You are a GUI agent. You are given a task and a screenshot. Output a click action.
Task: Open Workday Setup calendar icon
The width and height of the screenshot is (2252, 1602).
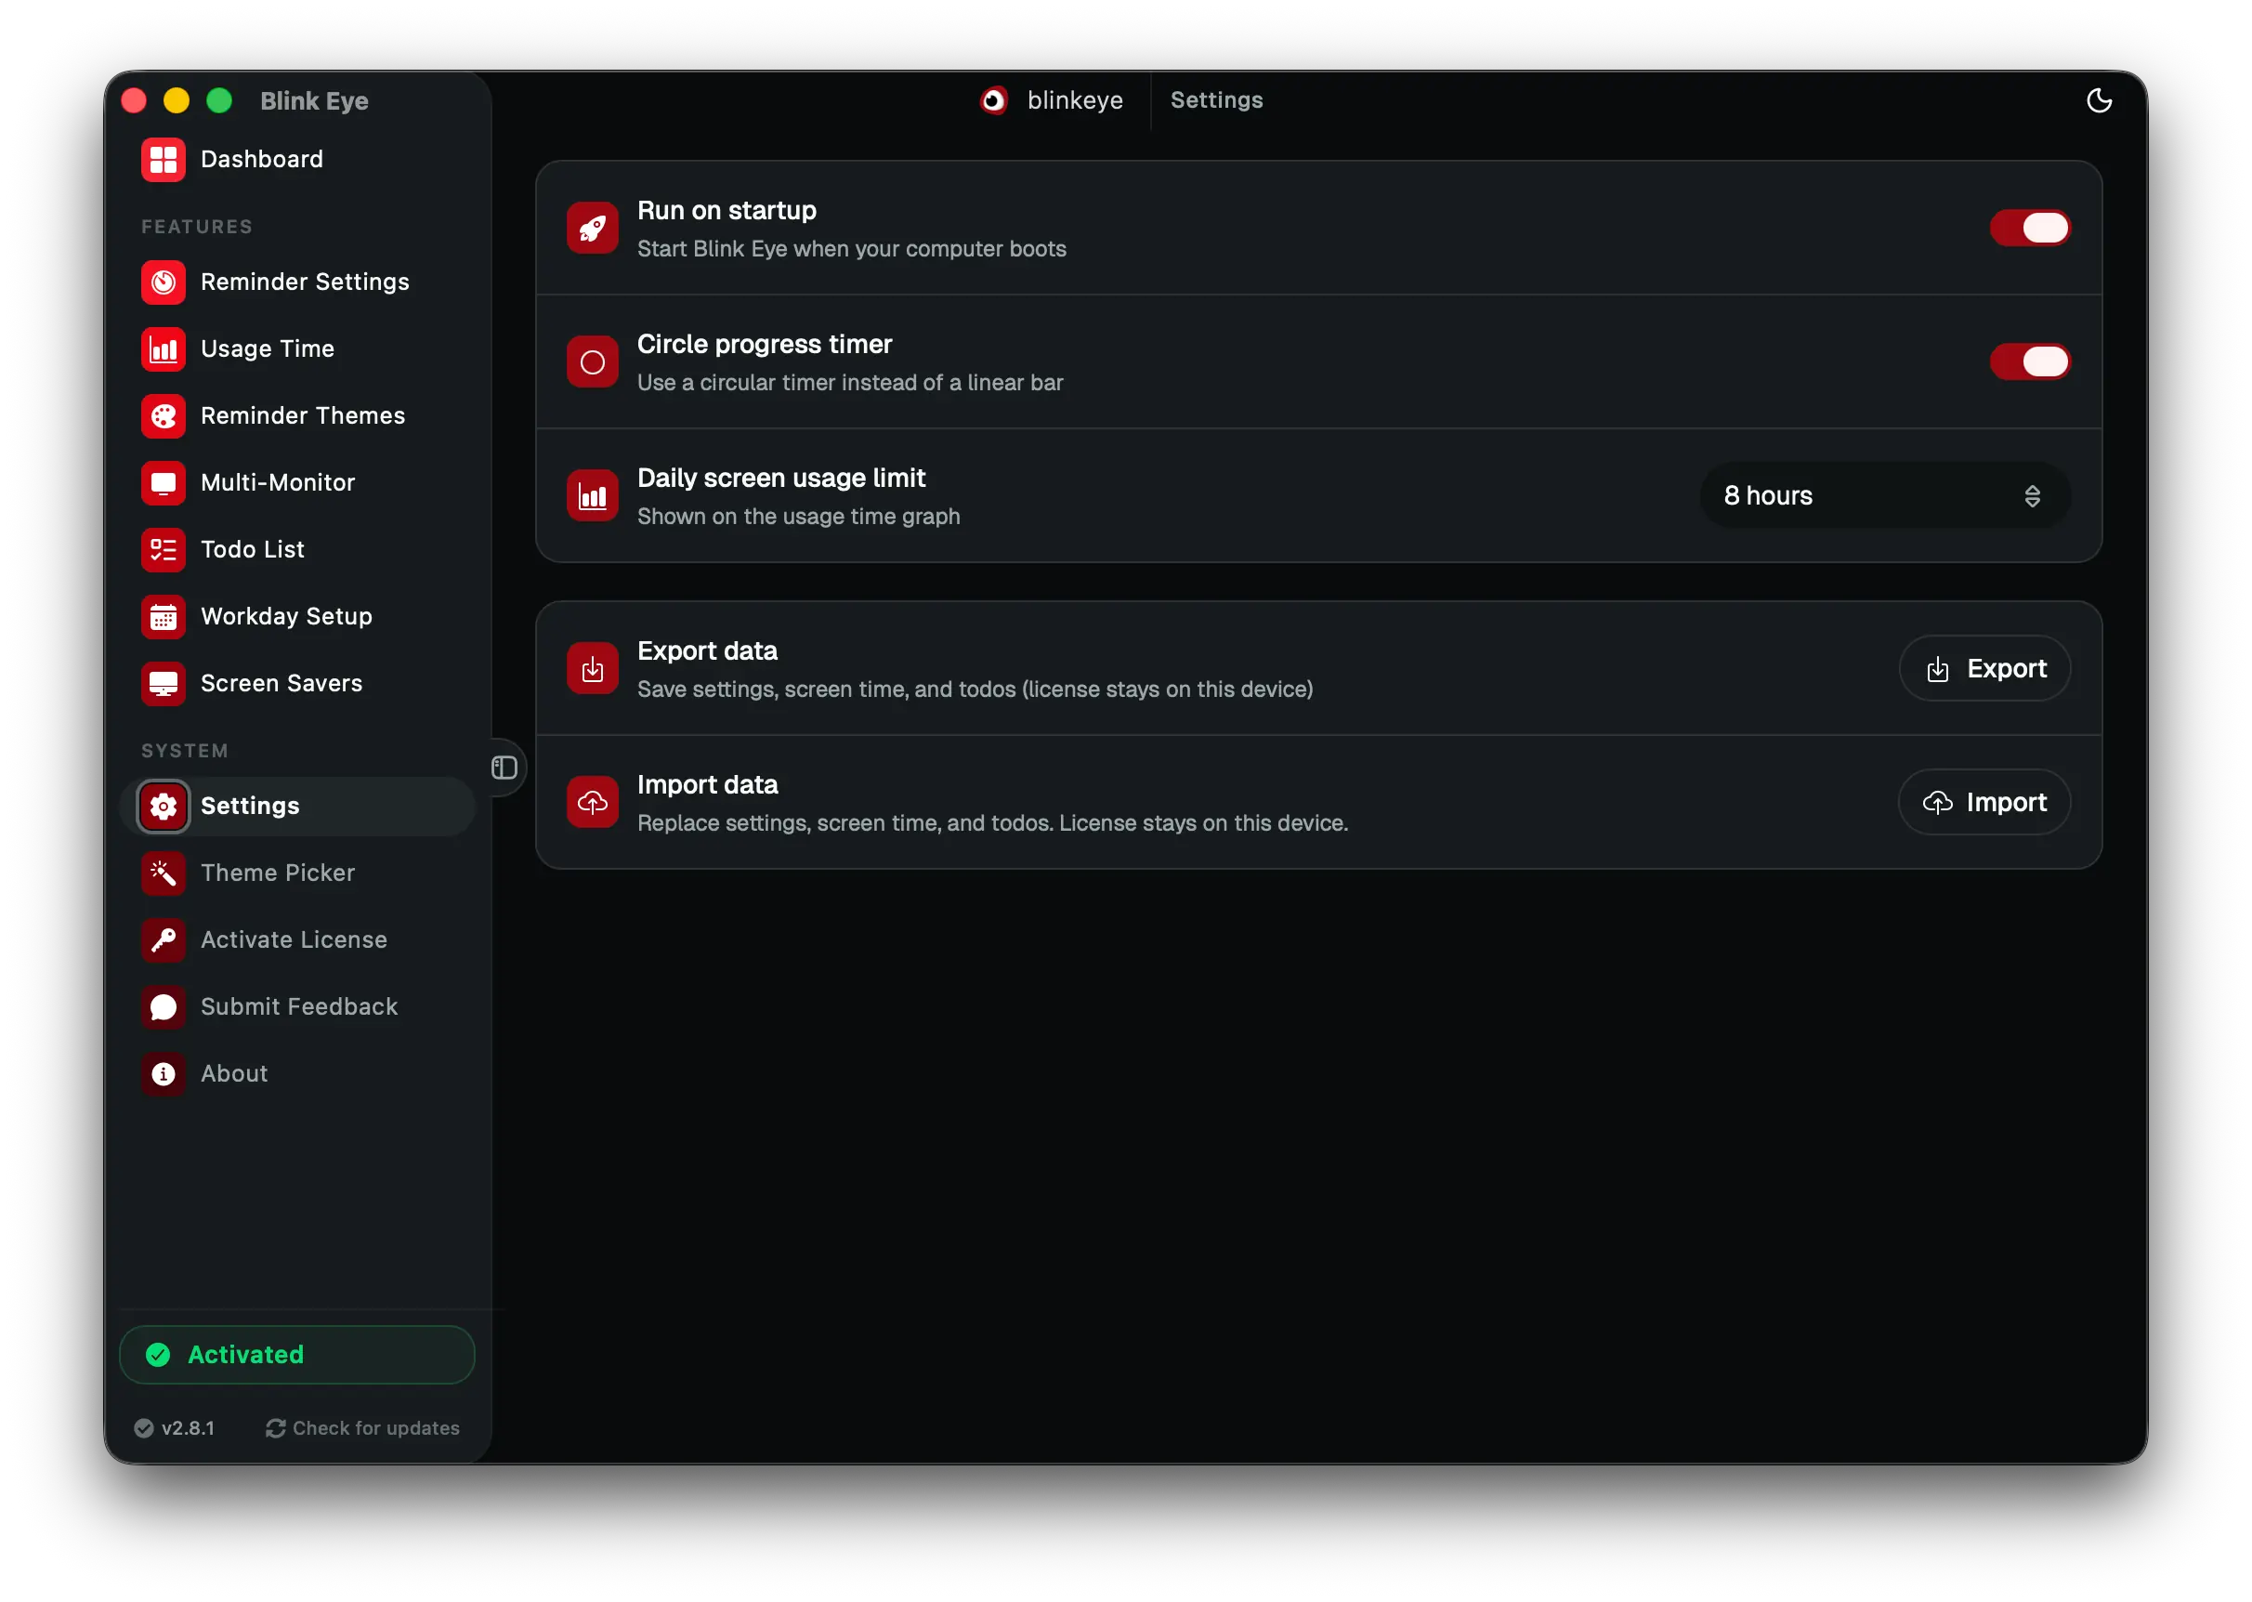pyautogui.click(x=164, y=618)
